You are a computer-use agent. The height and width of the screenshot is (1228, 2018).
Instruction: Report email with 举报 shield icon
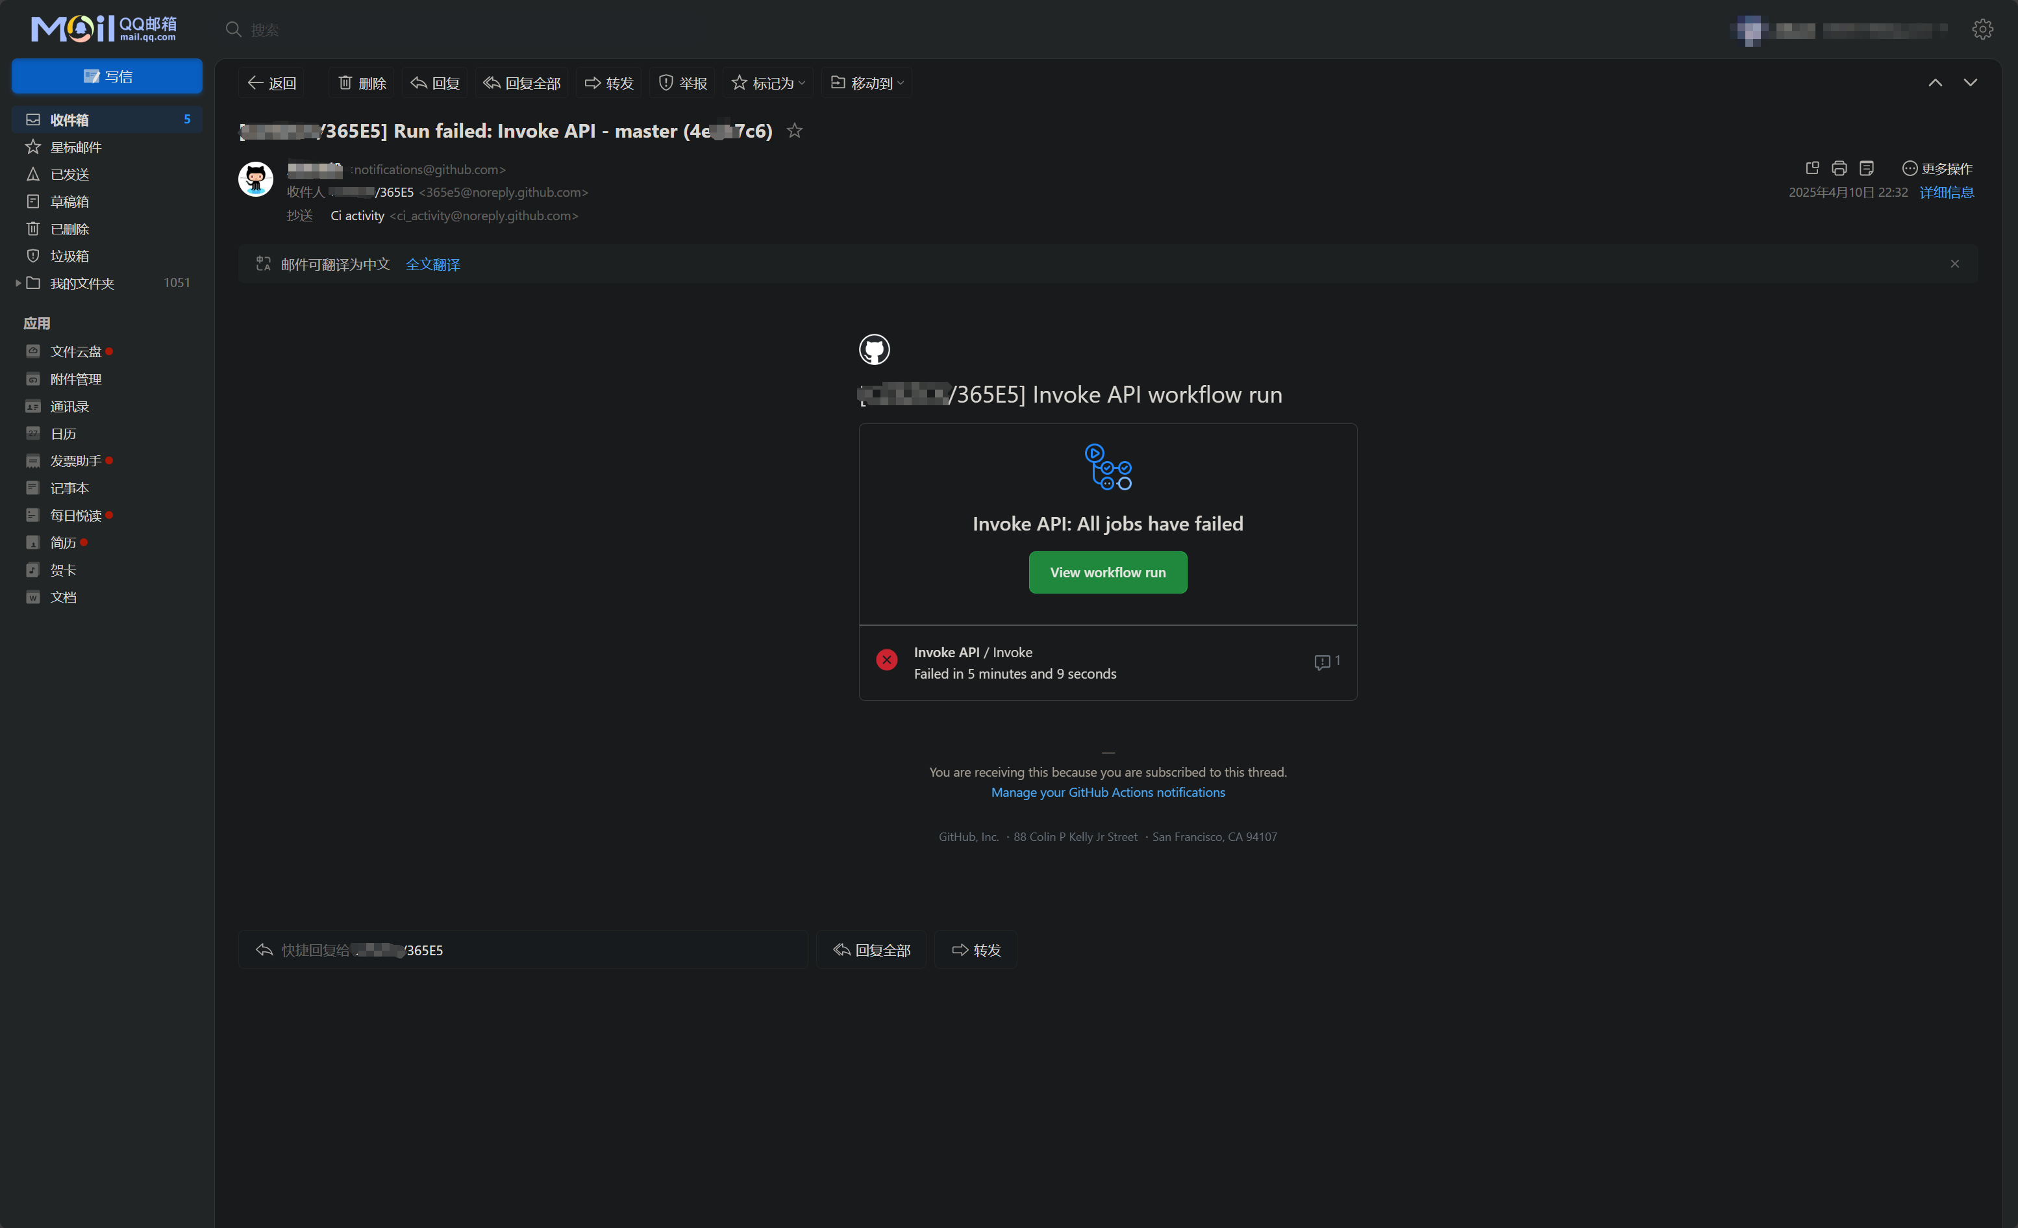pyautogui.click(x=682, y=82)
